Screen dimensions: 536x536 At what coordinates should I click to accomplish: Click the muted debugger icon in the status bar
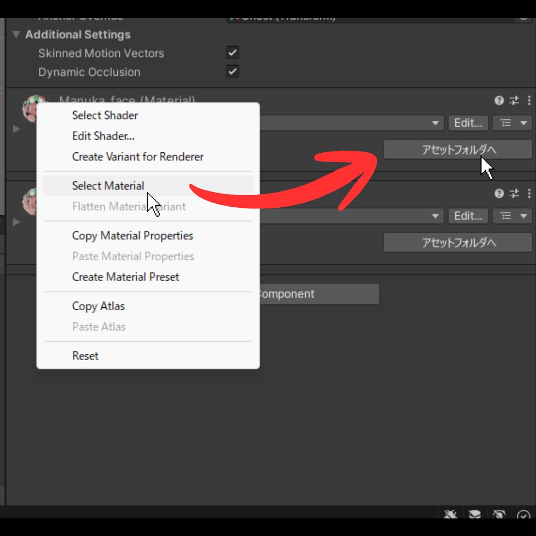click(450, 515)
